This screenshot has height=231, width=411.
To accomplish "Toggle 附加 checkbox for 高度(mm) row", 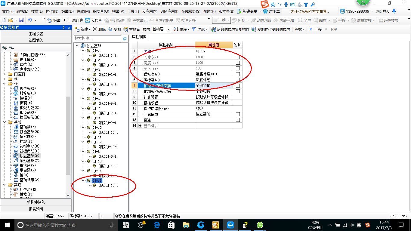I will pyautogui.click(x=238, y=68).
